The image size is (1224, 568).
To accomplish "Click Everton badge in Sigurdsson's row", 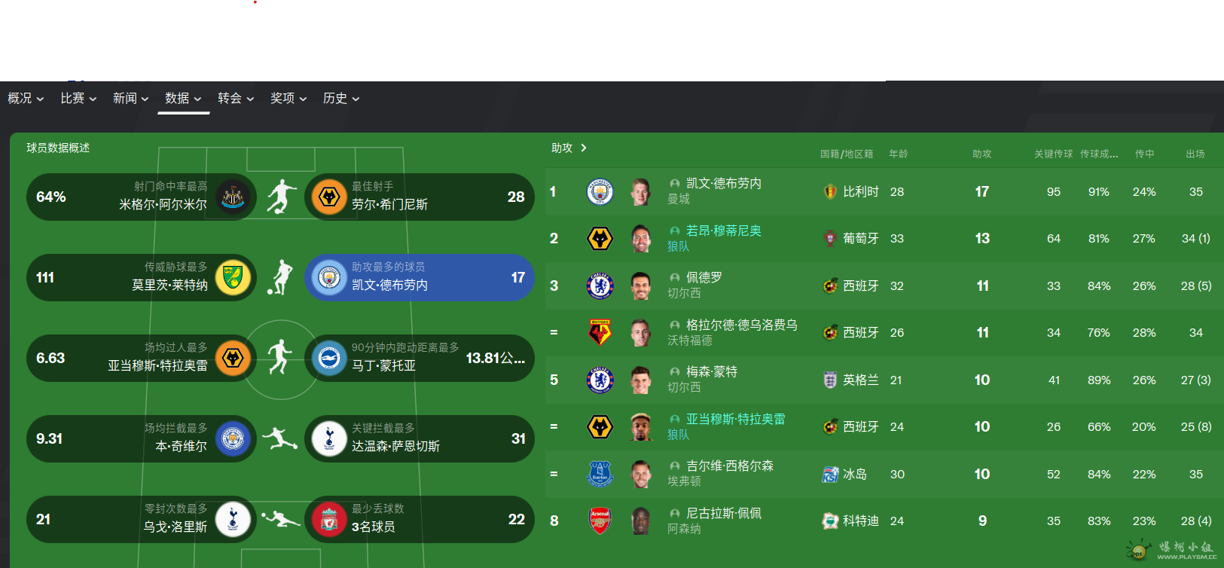I will coord(600,474).
